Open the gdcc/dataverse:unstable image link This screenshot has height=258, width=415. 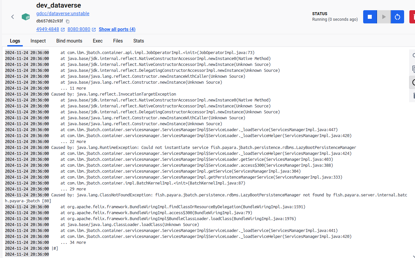[x=63, y=14]
